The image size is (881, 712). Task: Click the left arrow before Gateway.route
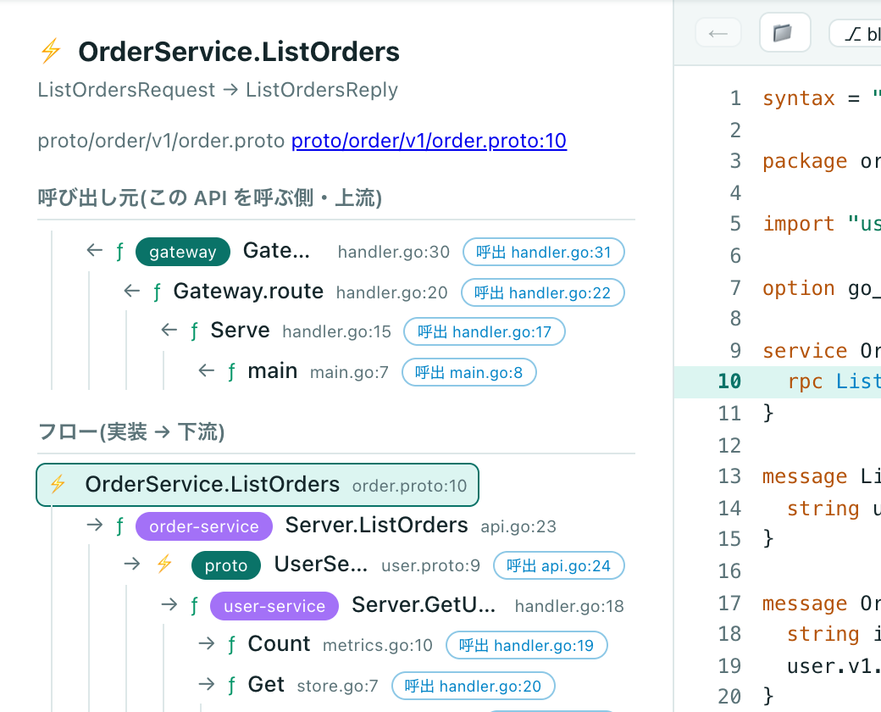[x=131, y=291]
